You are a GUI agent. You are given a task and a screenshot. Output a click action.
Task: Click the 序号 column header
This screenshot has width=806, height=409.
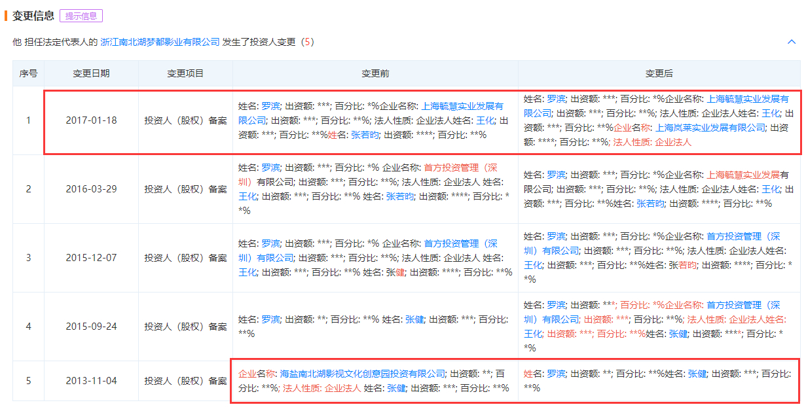click(28, 73)
